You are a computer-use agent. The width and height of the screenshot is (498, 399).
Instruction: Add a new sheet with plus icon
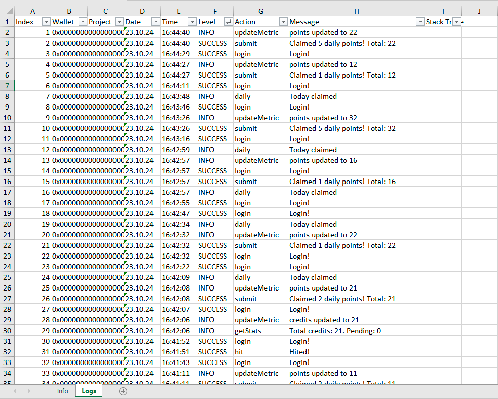coord(123,391)
